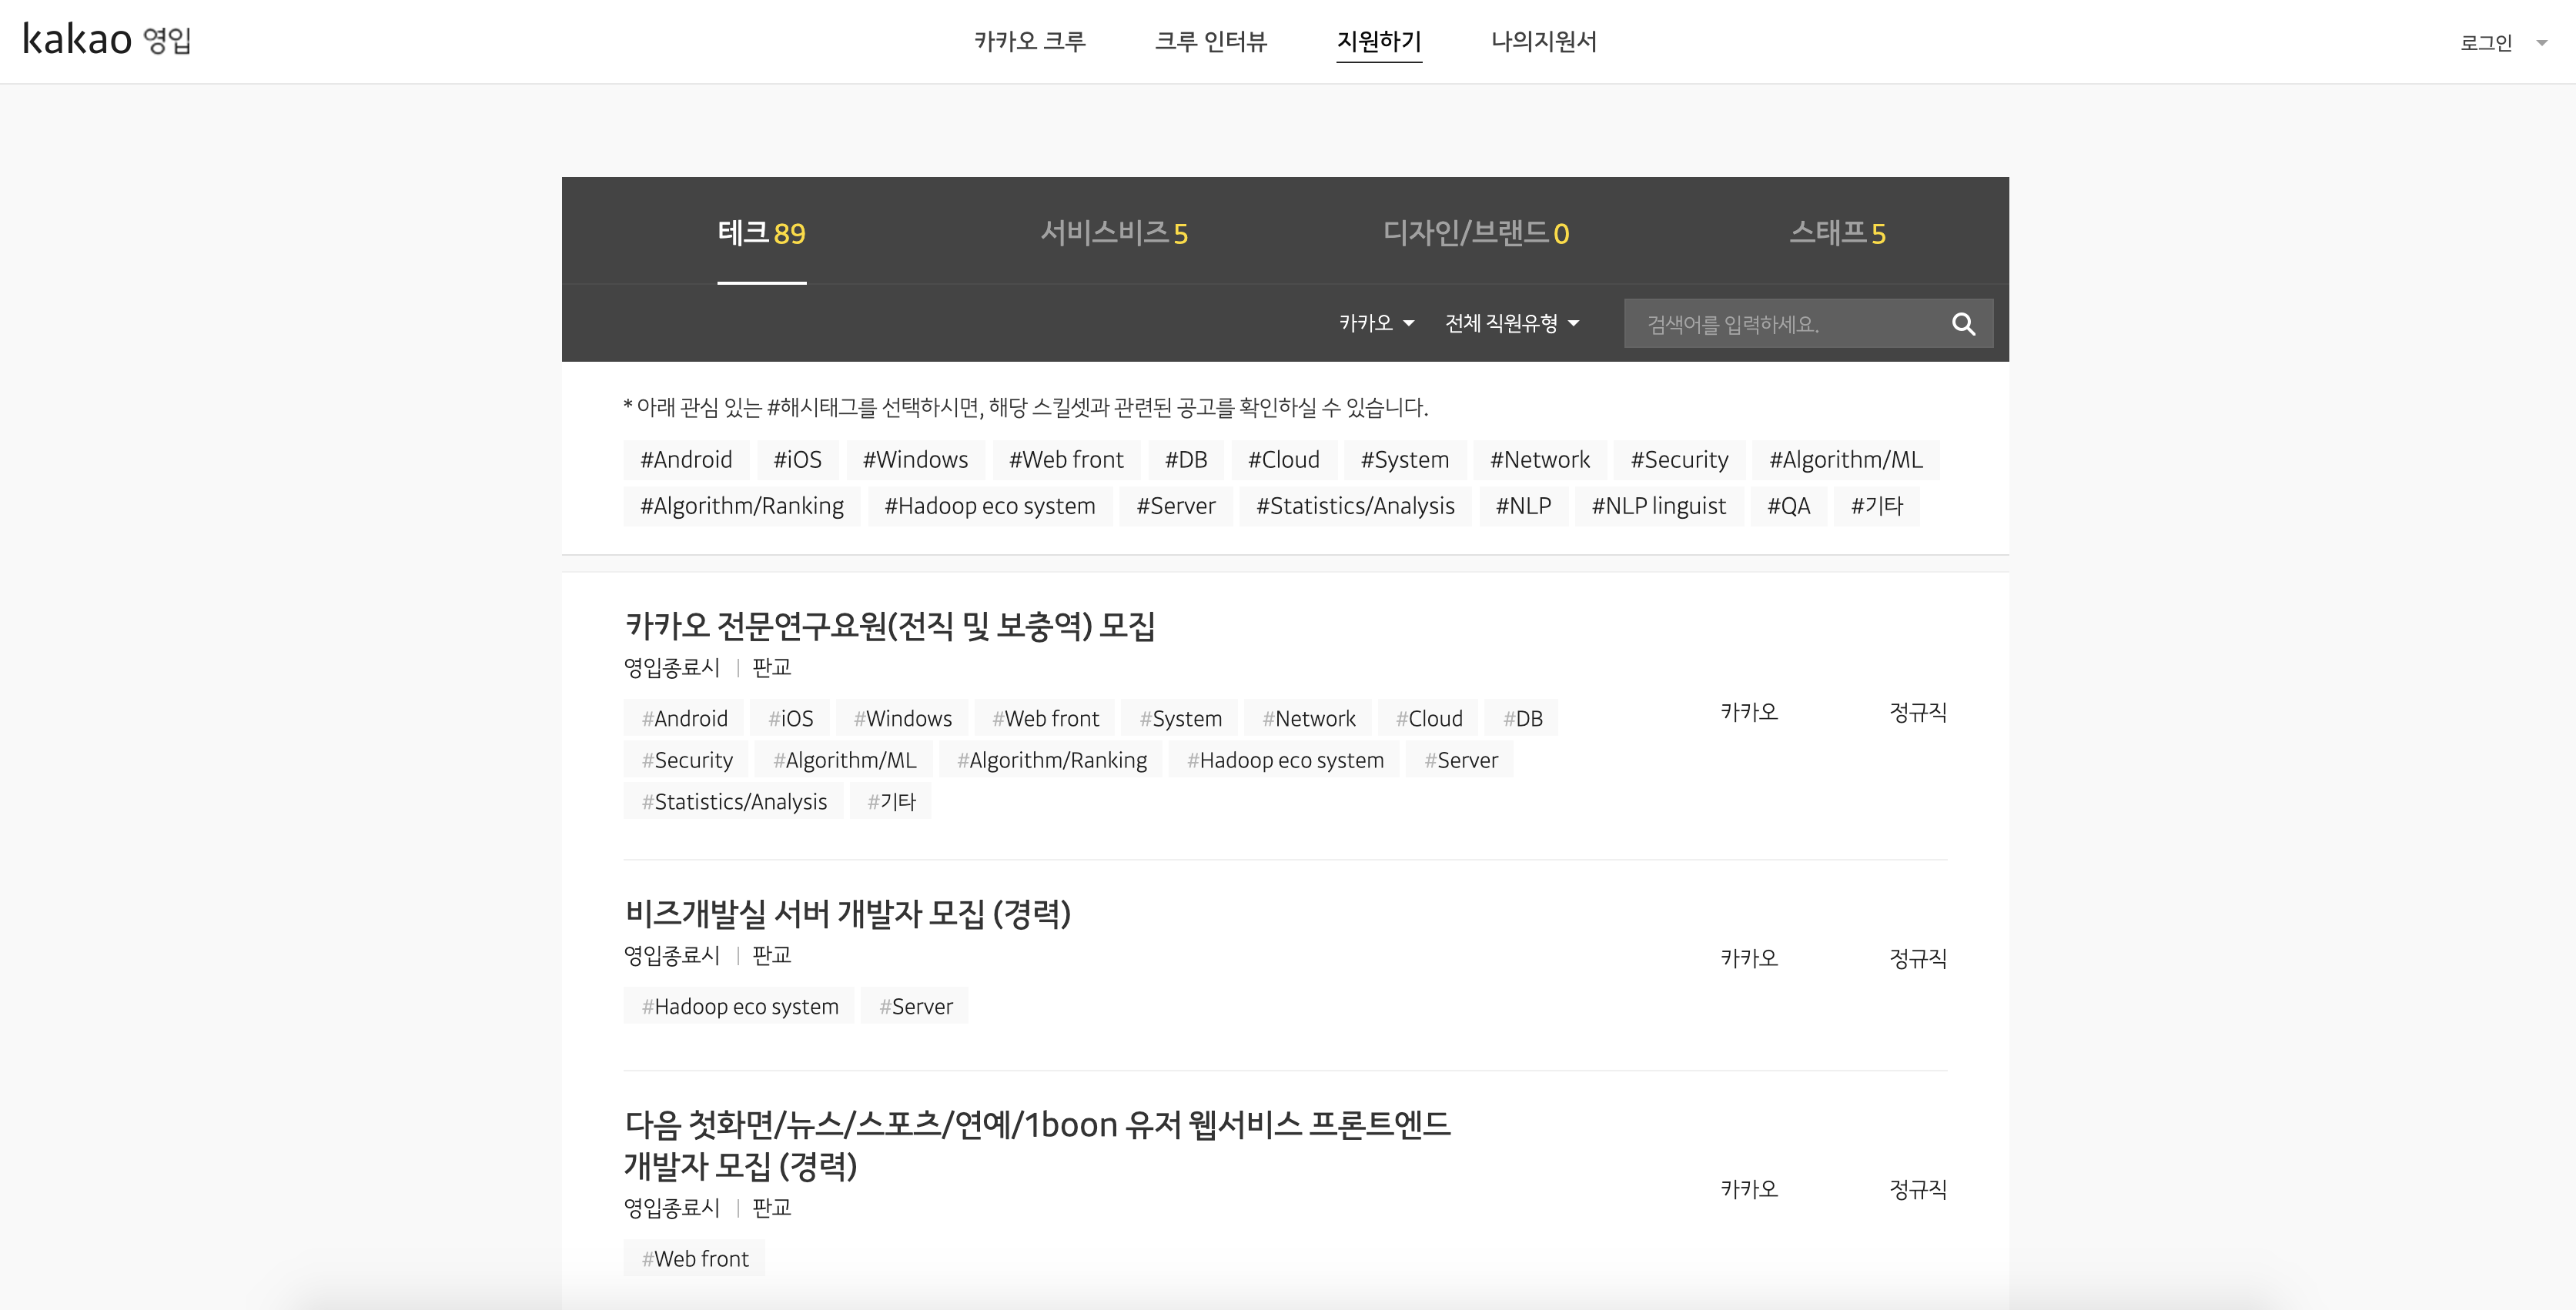Toggle the #Android hashtag filter
2576x1310 pixels.
pos(686,460)
